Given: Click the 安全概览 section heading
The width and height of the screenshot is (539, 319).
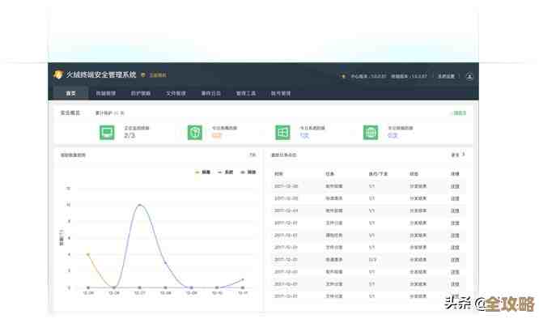Looking at the screenshot, I should coord(70,113).
